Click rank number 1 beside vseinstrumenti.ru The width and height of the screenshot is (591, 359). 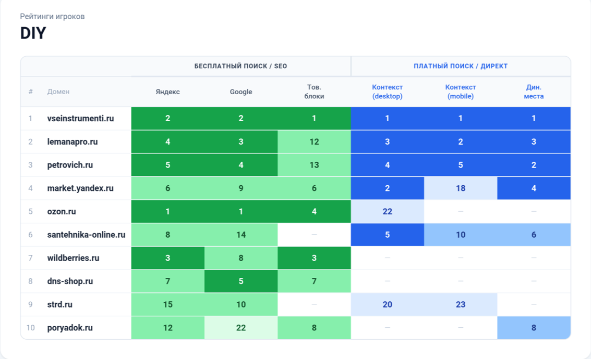30,119
